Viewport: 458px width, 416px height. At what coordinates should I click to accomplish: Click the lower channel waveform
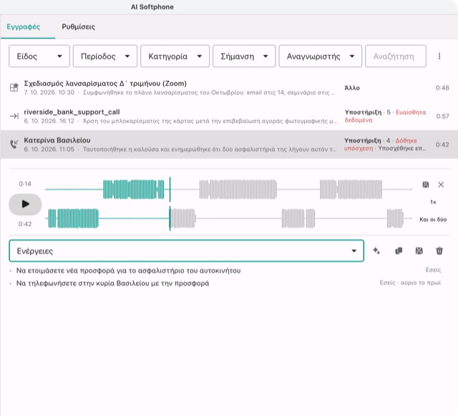click(x=229, y=218)
